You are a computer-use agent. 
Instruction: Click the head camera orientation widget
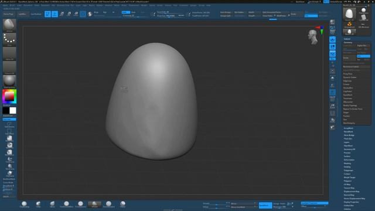(x=313, y=37)
